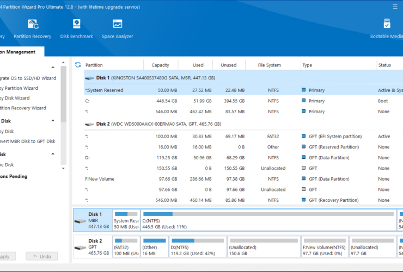Select the F:New Volume partition row
This screenshot has height=272, width=403.
[243, 179]
